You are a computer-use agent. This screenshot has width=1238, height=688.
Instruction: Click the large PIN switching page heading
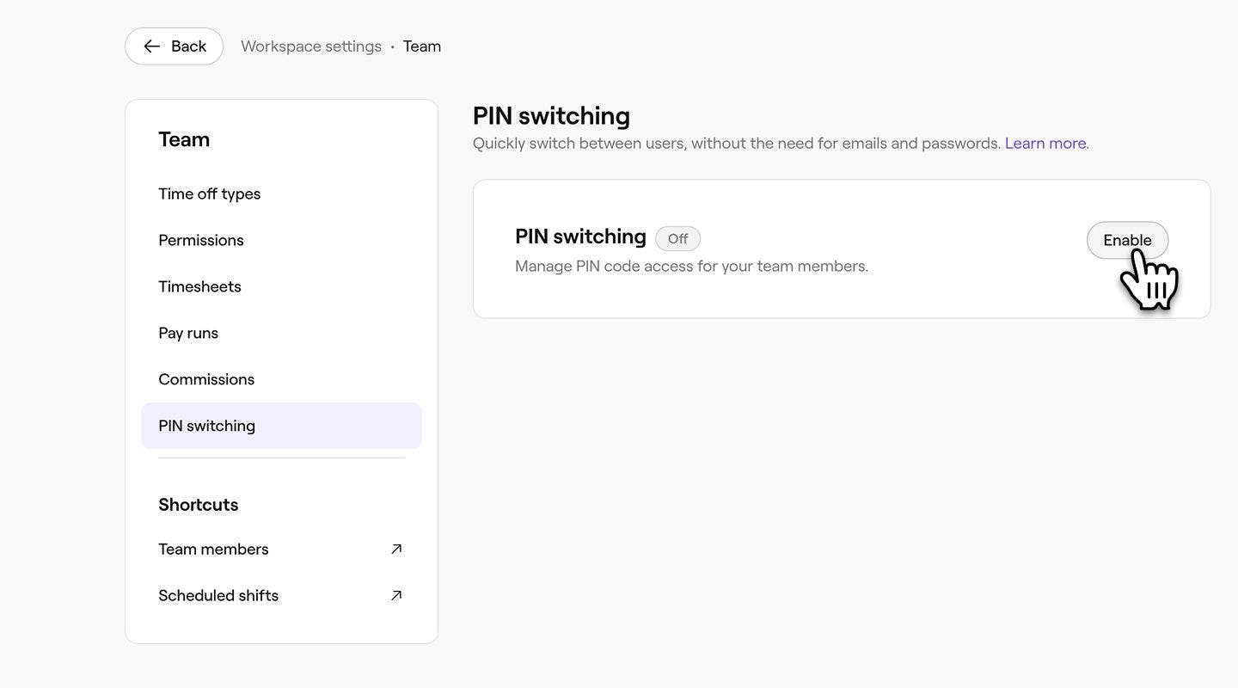click(x=551, y=115)
